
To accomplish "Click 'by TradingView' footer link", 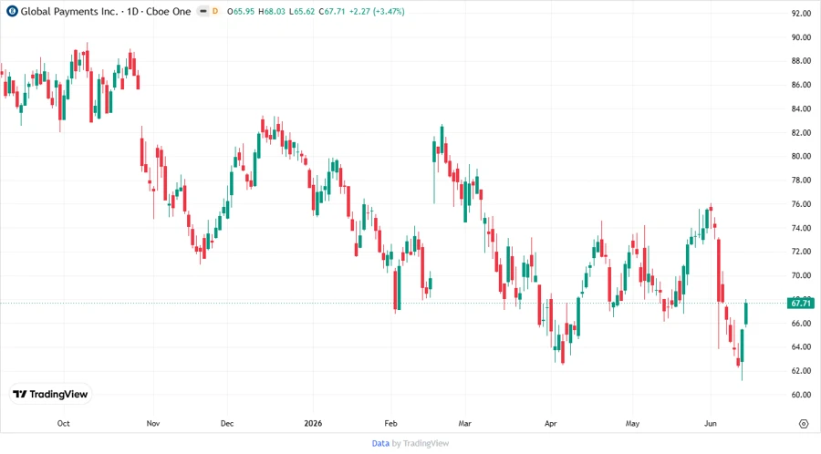I will (421, 444).
